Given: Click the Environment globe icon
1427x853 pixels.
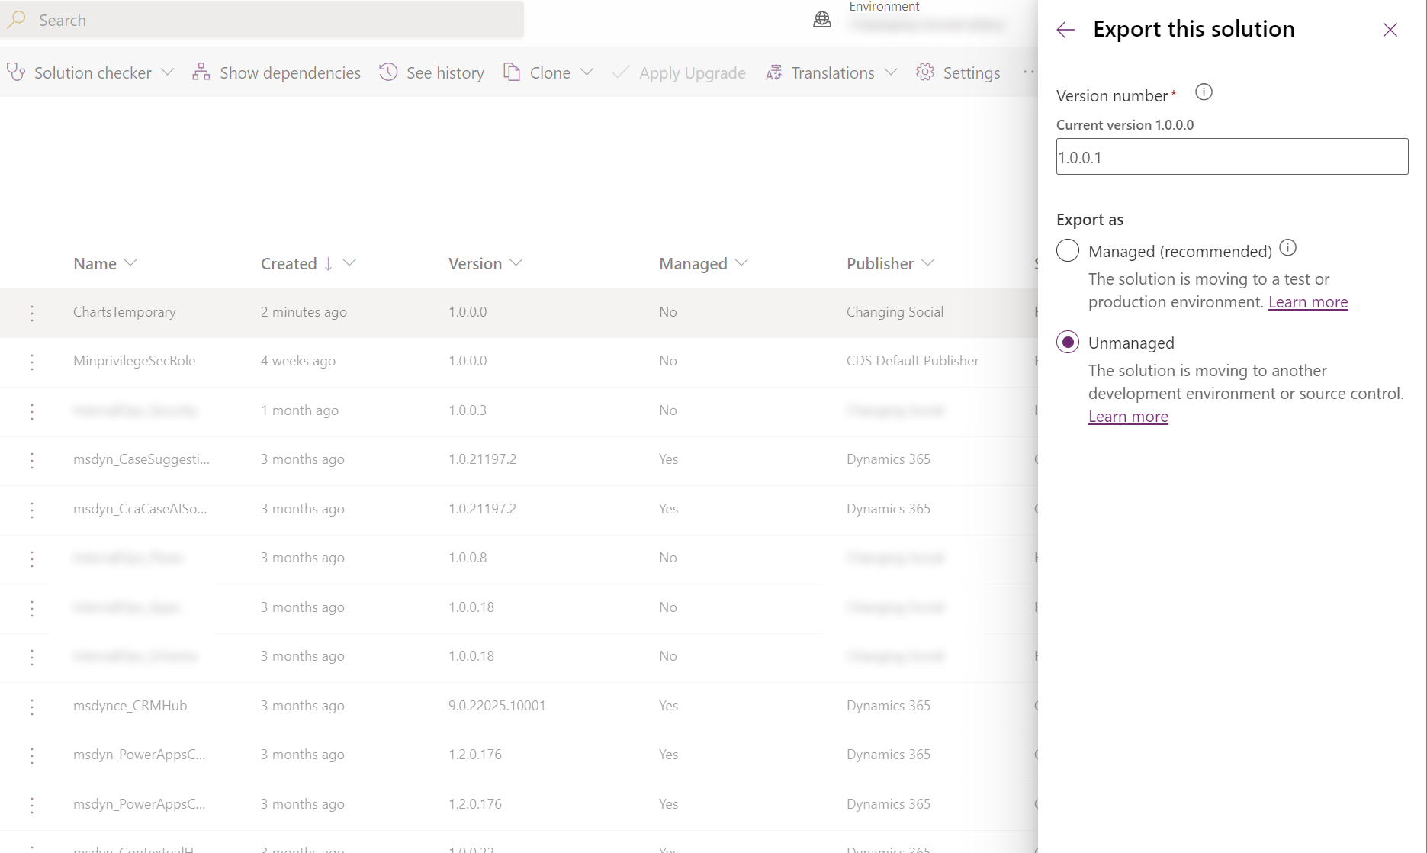Looking at the screenshot, I should (822, 20).
